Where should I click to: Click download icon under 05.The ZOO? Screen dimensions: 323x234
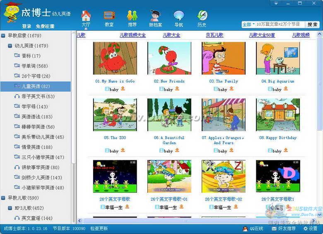click(x=123, y=150)
